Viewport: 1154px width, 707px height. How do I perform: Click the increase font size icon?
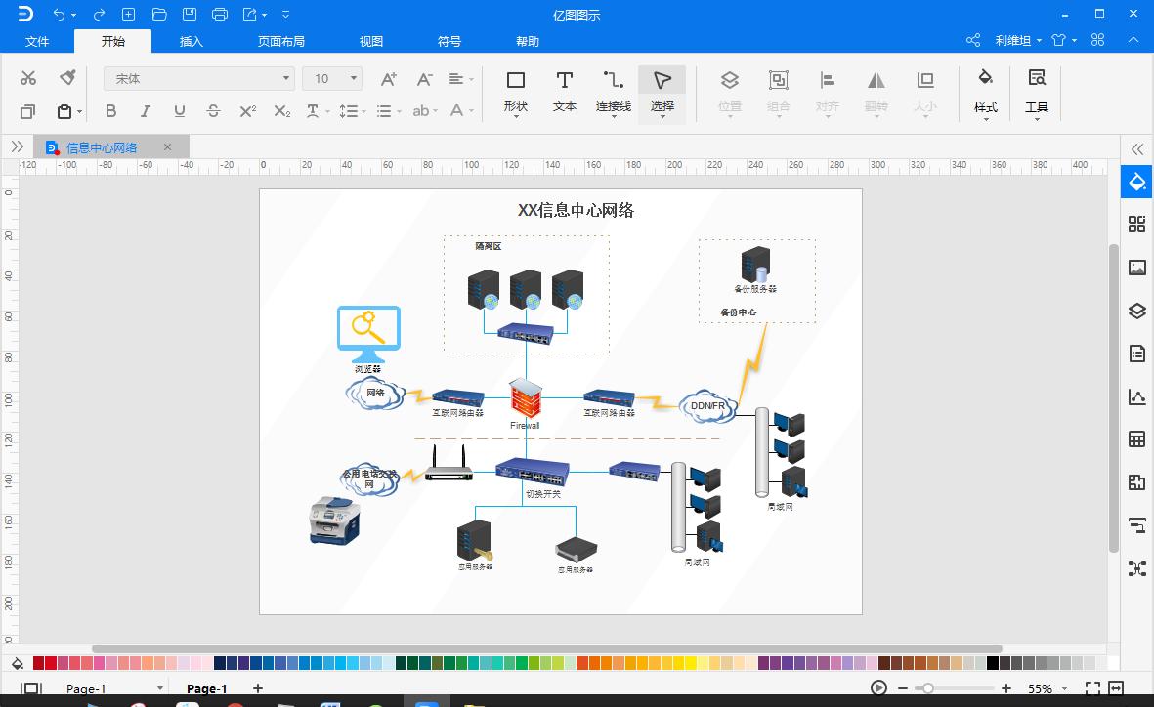[x=388, y=78]
